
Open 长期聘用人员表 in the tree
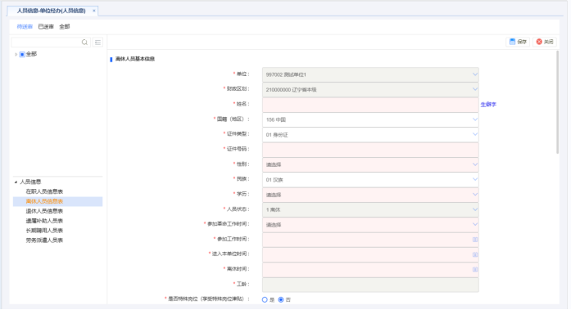click(44, 231)
